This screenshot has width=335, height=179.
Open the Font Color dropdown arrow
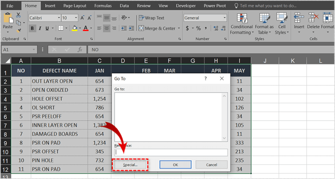point(91,28)
